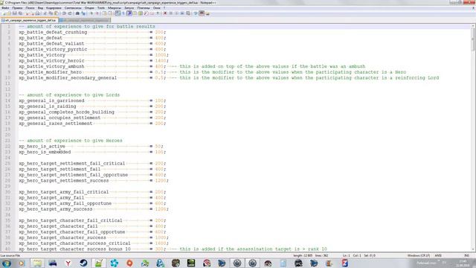476x268 pixels.
Task: Click the xp_battle_modifier_secondary_general variable
Action: 68,77
